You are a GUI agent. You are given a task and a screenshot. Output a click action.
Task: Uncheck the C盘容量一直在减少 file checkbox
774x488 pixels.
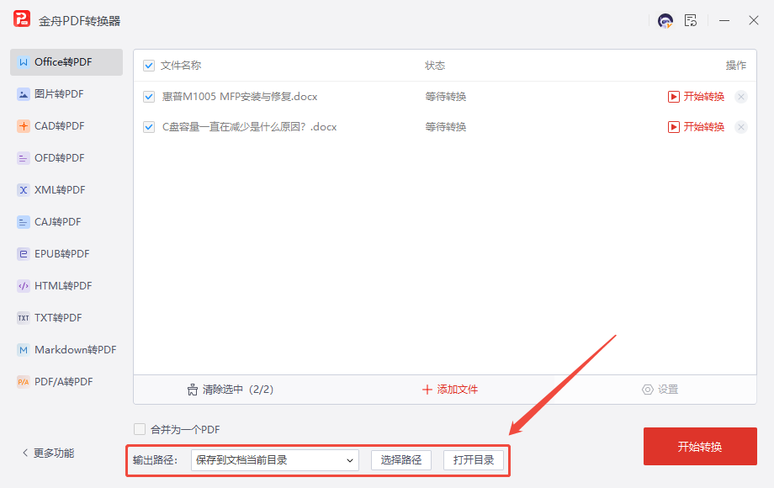pyautogui.click(x=149, y=127)
